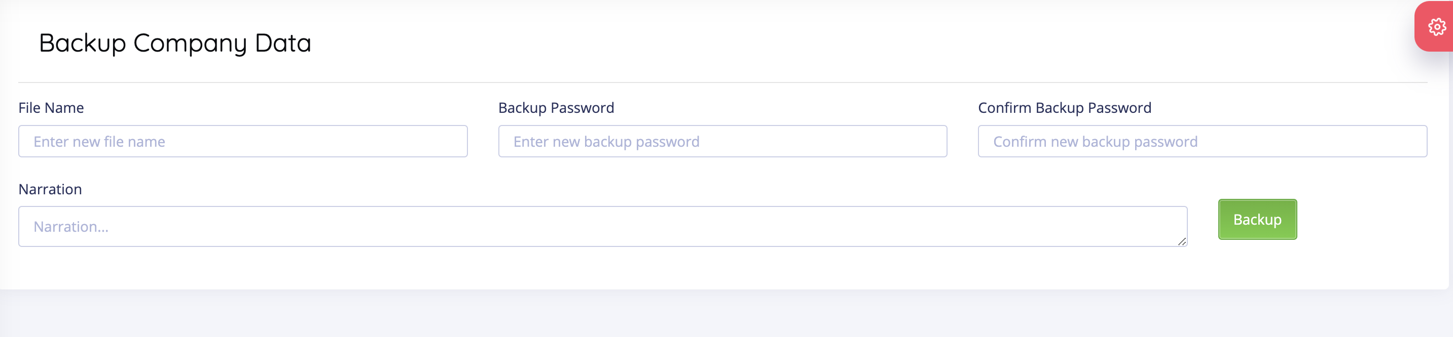Screen dimensions: 1453x337
Task: Click the "Narration" label
Action: pos(50,189)
